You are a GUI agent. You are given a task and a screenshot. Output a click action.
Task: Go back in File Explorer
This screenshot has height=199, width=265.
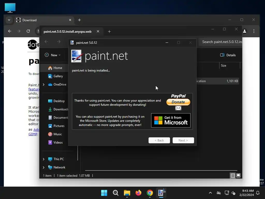(46, 42)
